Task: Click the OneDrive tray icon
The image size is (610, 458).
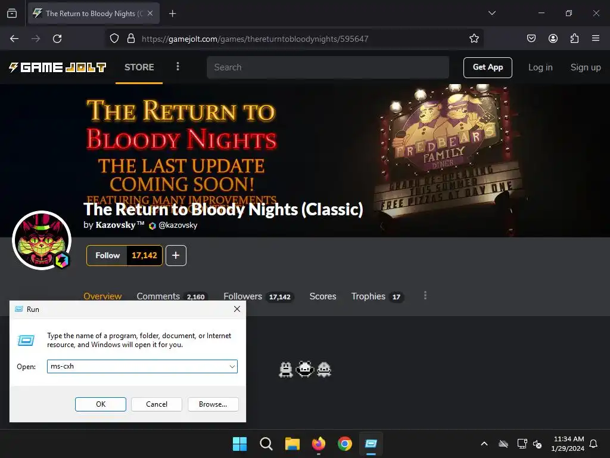Action: pos(503,444)
